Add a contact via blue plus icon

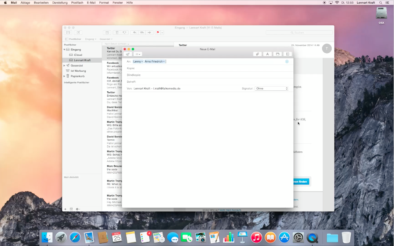click(x=287, y=61)
